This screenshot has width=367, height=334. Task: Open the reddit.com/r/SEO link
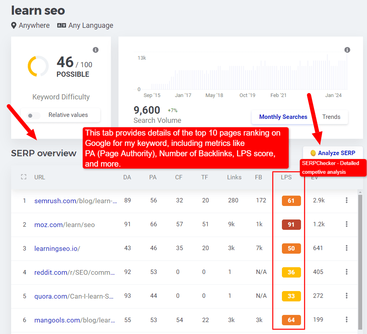pos(75,272)
